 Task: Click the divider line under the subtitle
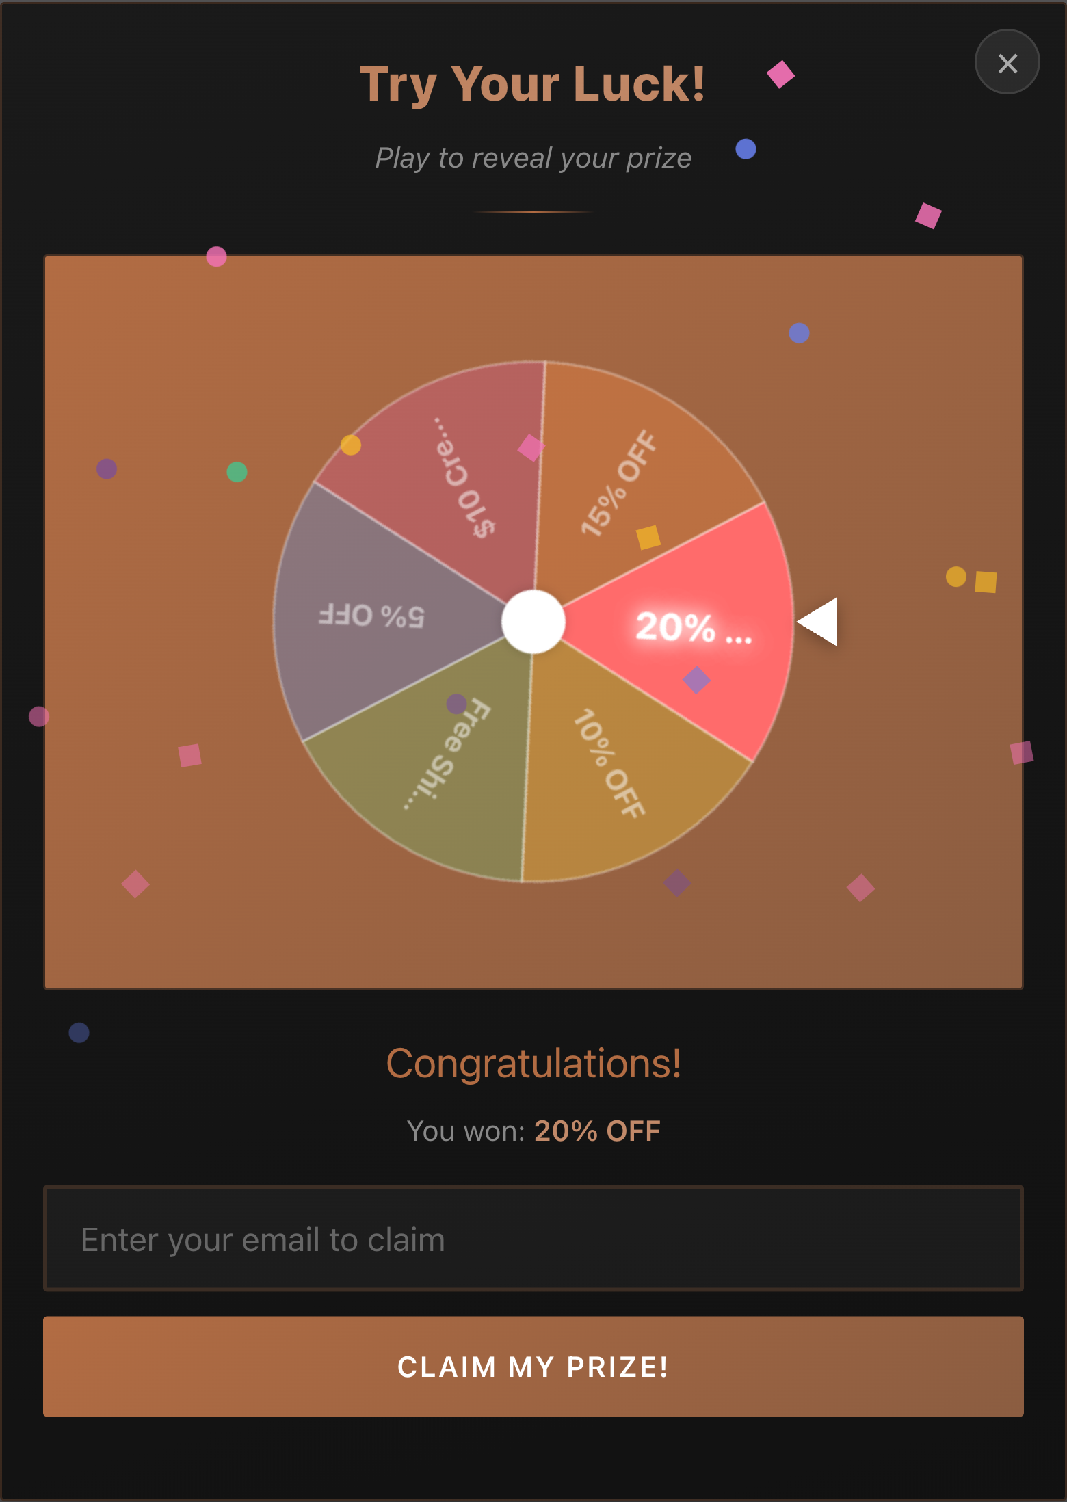pos(533,212)
